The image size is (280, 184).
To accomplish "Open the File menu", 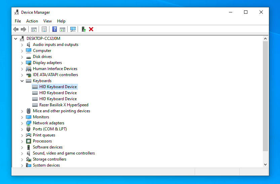I will click(x=18, y=21).
